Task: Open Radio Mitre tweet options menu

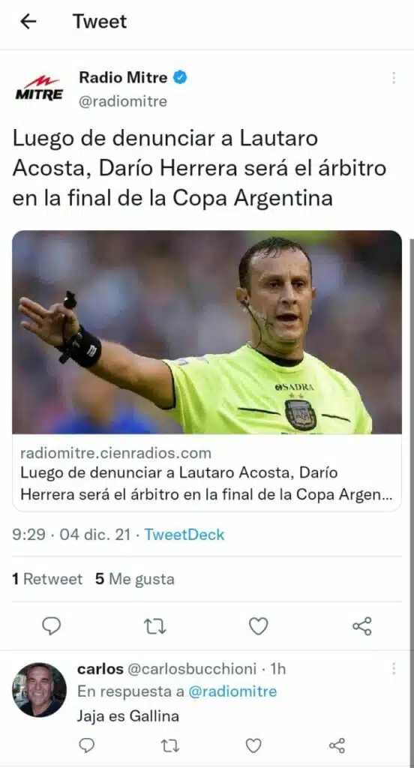Action: tap(394, 78)
